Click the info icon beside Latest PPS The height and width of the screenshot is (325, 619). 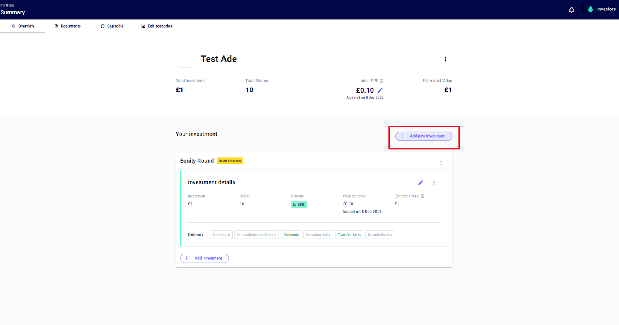point(381,81)
